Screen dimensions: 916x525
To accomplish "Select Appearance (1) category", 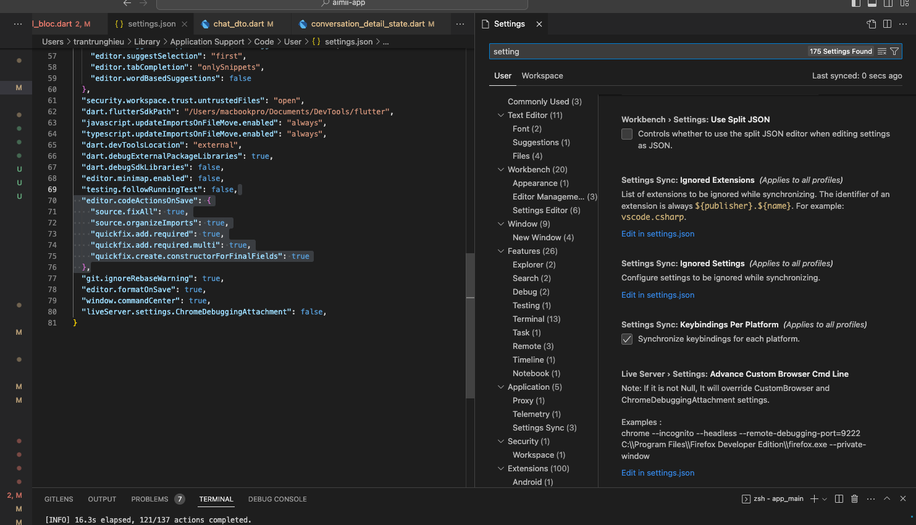I will point(540,183).
